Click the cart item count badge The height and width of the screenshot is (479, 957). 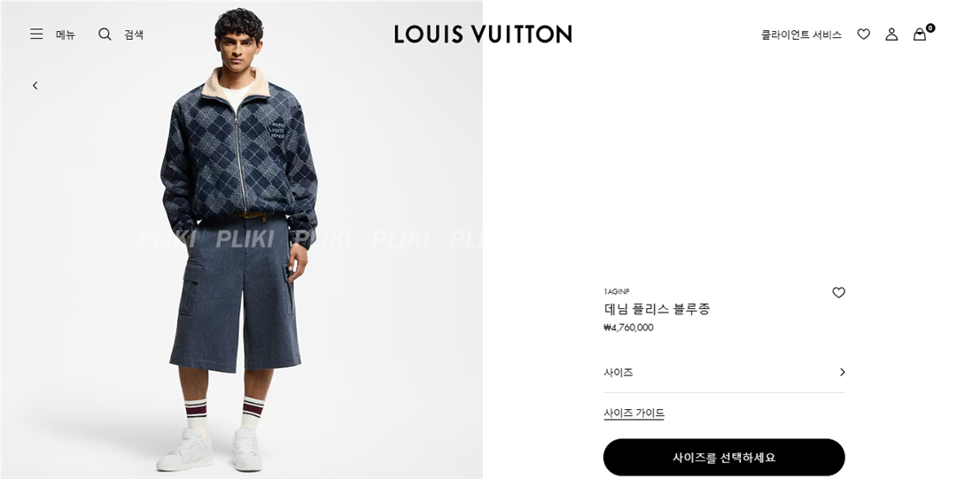pos(930,27)
